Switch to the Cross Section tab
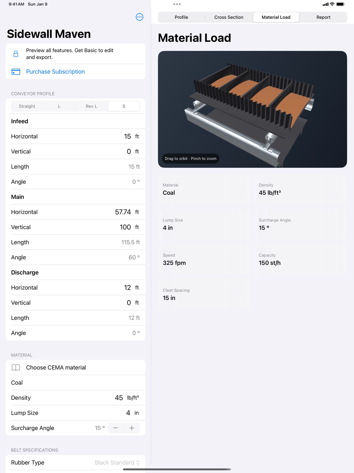 pos(229,17)
